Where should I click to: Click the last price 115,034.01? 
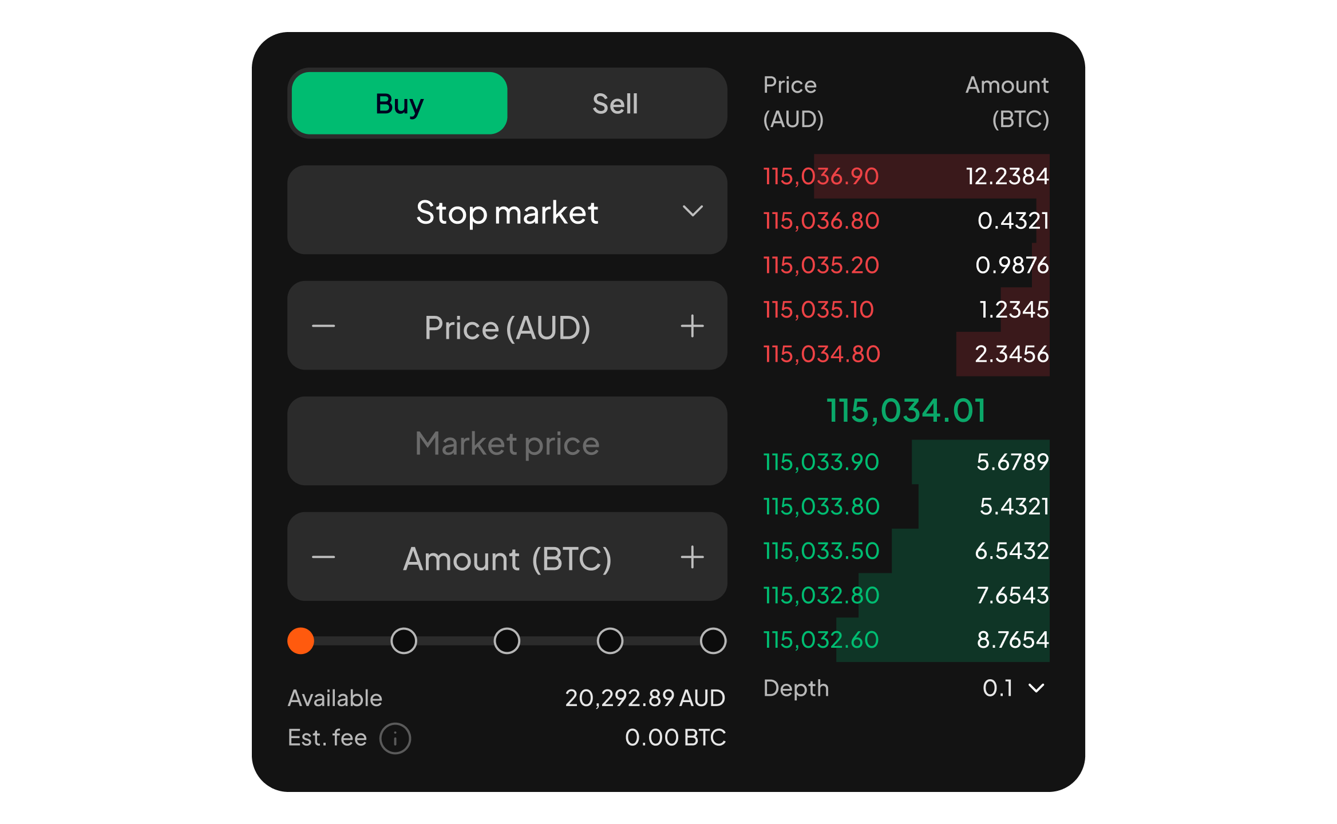tap(906, 410)
